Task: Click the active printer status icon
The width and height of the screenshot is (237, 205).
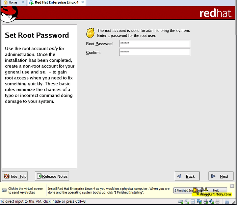Action: click(x=205, y=202)
